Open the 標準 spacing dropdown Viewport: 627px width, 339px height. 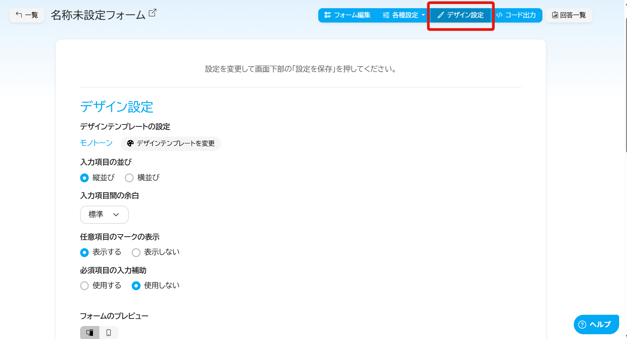coord(104,215)
